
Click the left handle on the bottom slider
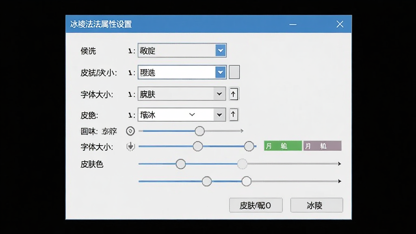(207, 182)
